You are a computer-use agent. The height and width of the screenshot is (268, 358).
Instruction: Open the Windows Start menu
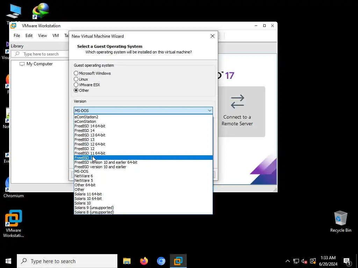coord(8,261)
